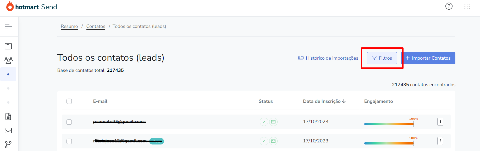The image size is (480, 151).
Task: Navigate to Contatos breadcrumb link
Action: tap(96, 26)
